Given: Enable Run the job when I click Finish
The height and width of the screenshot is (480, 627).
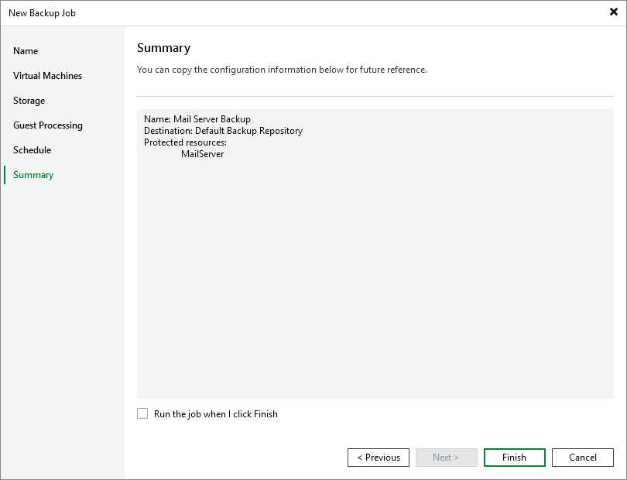Looking at the screenshot, I should (x=142, y=414).
